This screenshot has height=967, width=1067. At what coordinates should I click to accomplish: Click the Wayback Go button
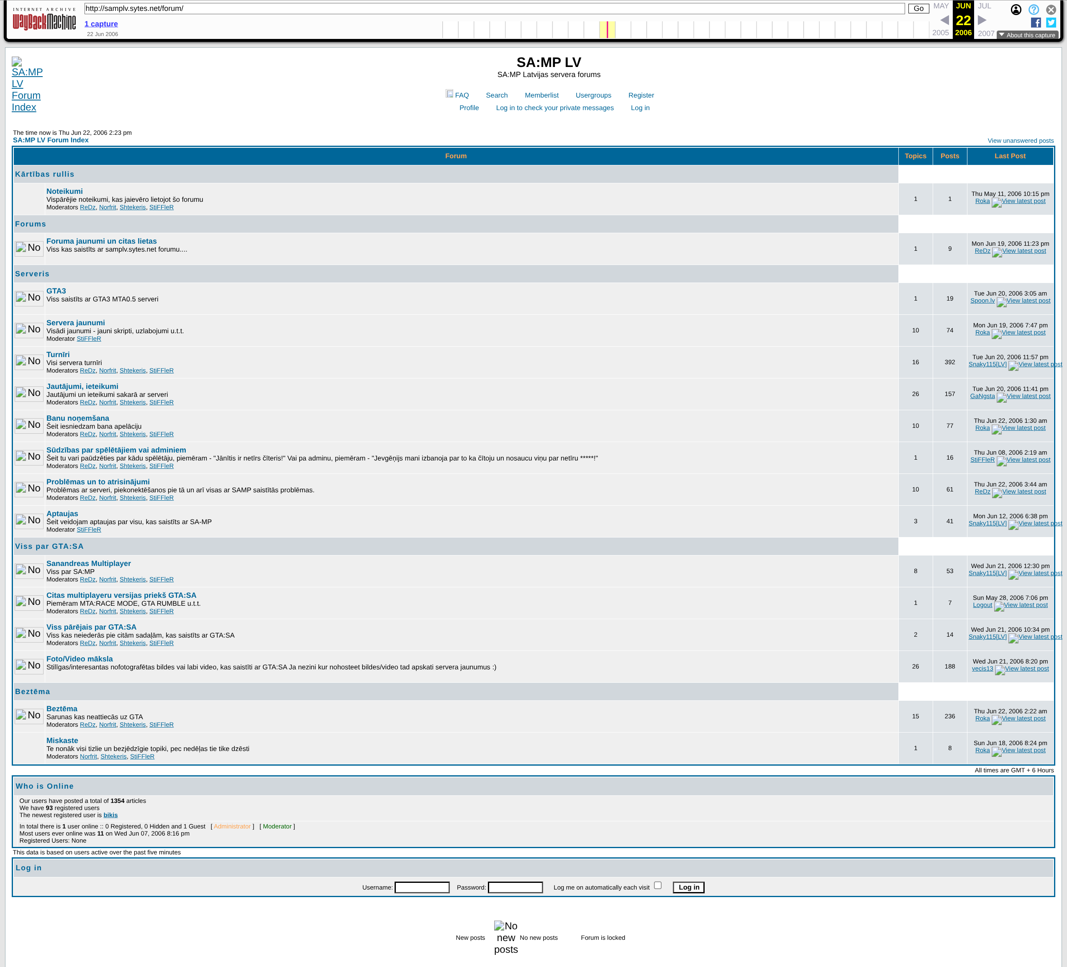click(918, 8)
